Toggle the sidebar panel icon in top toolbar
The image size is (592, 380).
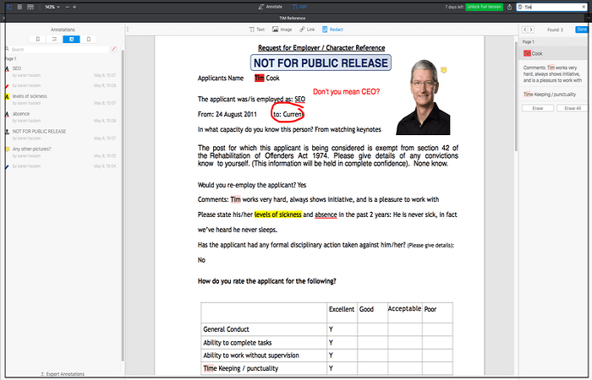pyautogui.click(x=9, y=7)
